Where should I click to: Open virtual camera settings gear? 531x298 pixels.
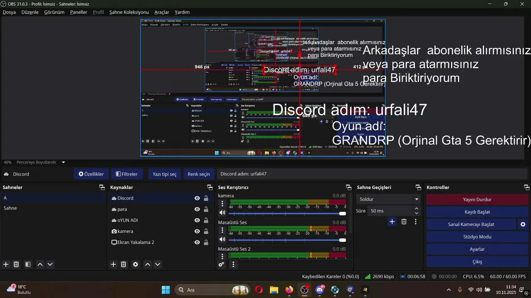(x=523, y=224)
